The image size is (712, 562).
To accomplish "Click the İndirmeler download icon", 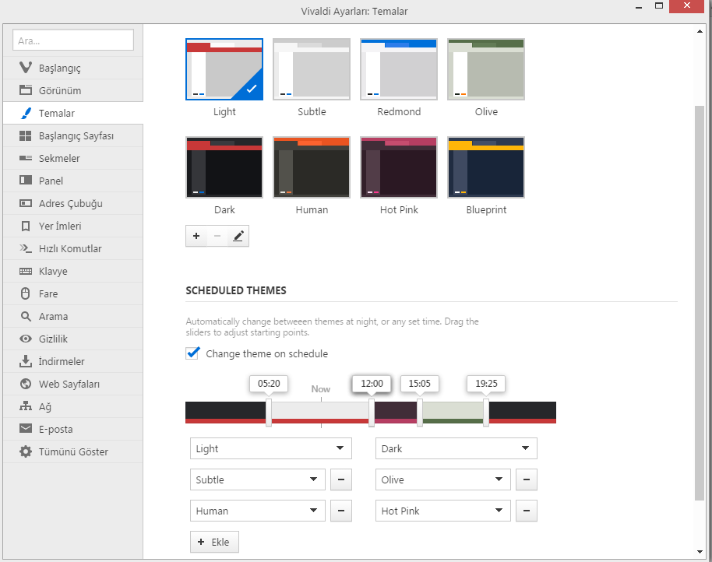I will click(26, 361).
